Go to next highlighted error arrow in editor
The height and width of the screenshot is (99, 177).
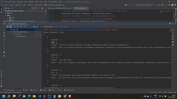point(173,11)
